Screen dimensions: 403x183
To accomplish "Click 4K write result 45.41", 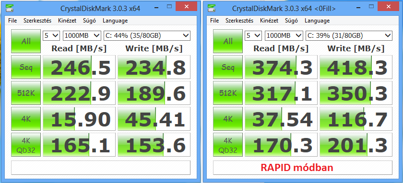I will point(154,119).
